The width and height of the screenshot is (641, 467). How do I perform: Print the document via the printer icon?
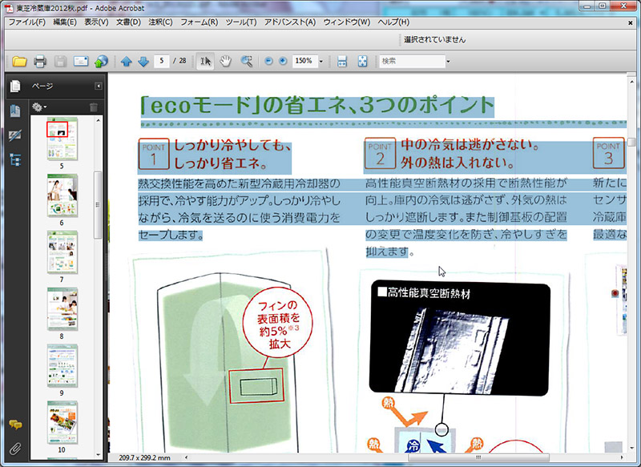[38, 61]
